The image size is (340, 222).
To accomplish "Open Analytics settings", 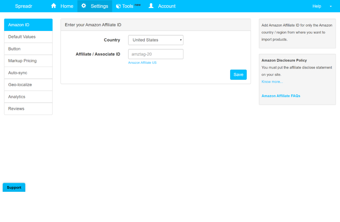I will click(28, 97).
